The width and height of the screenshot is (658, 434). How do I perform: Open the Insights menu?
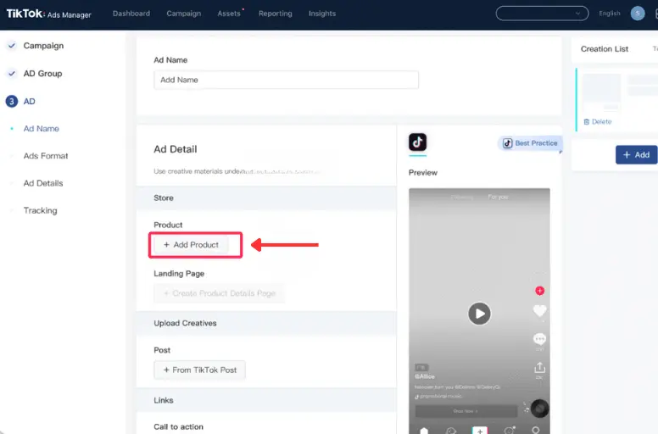[x=322, y=14]
